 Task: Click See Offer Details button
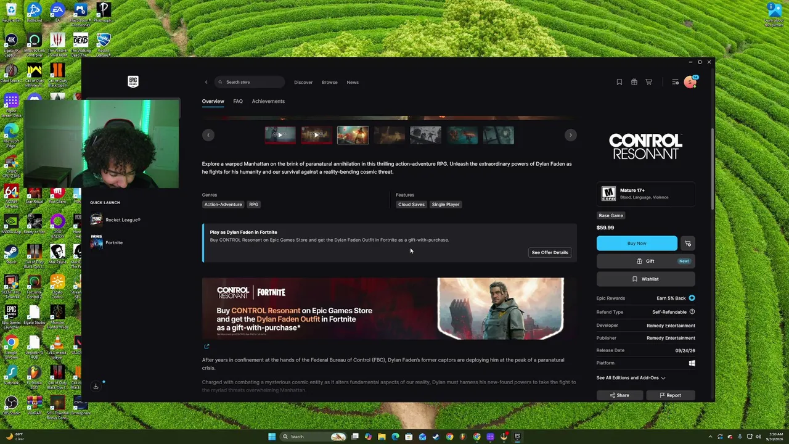550,252
